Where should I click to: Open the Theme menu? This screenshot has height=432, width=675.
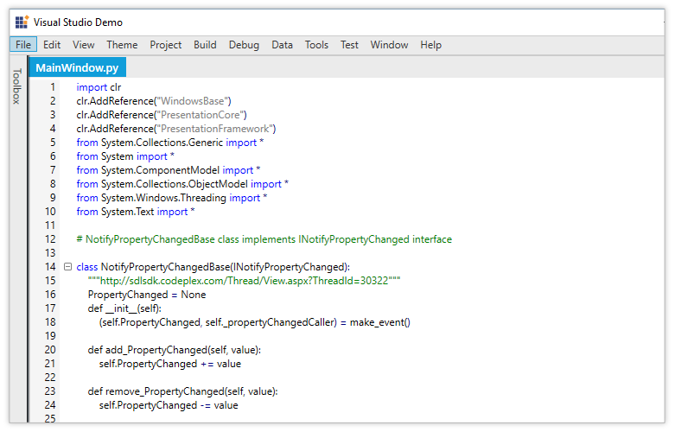click(x=122, y=45)
